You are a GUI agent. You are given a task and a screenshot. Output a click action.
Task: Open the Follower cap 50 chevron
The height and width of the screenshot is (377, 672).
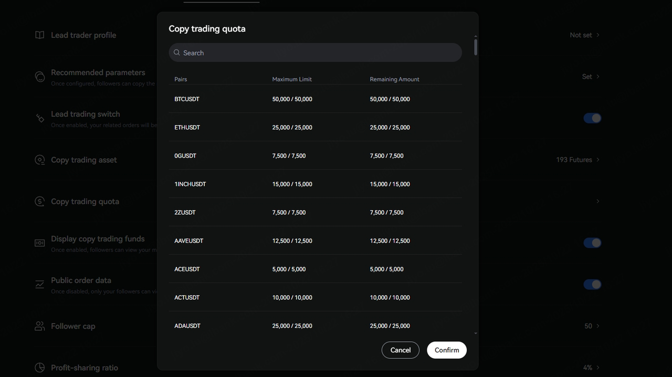click(x=598, y=326)
